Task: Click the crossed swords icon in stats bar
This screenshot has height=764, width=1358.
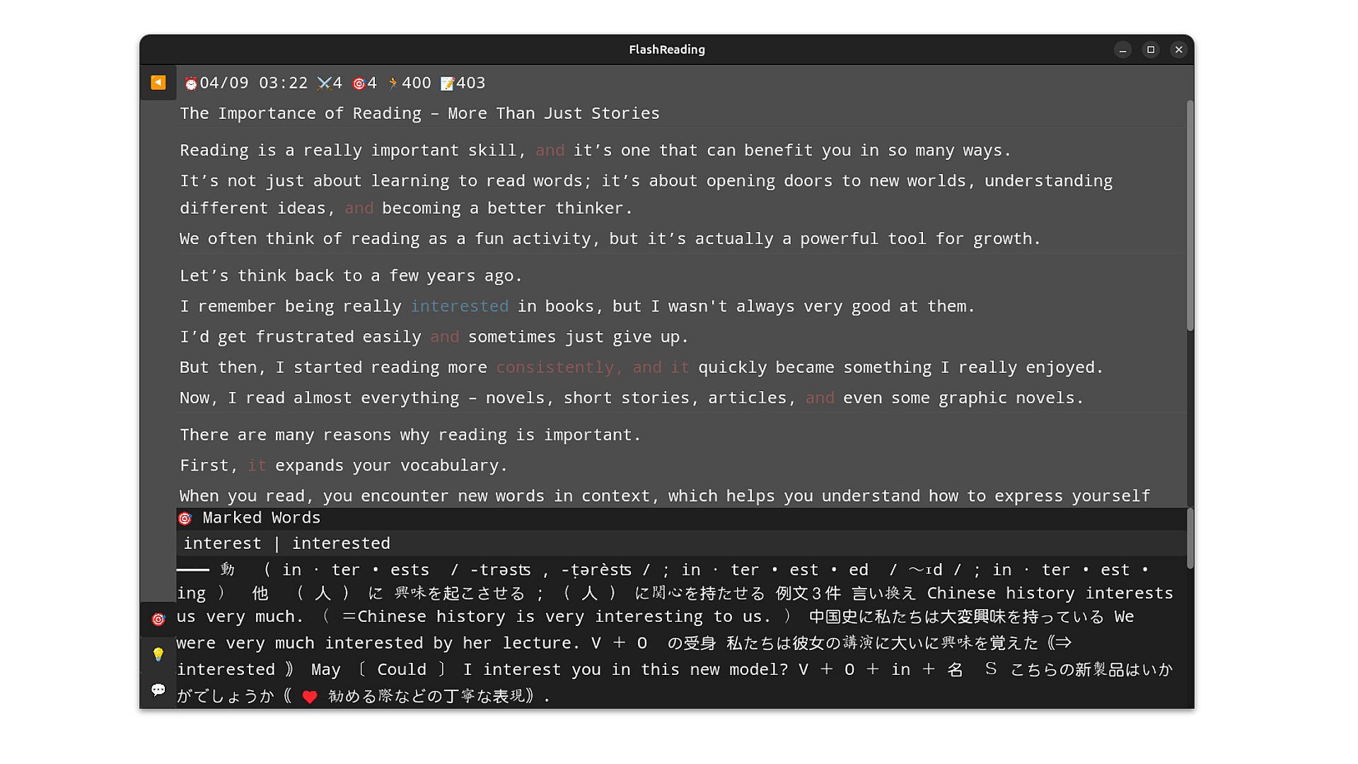Action: click(324, 83)
